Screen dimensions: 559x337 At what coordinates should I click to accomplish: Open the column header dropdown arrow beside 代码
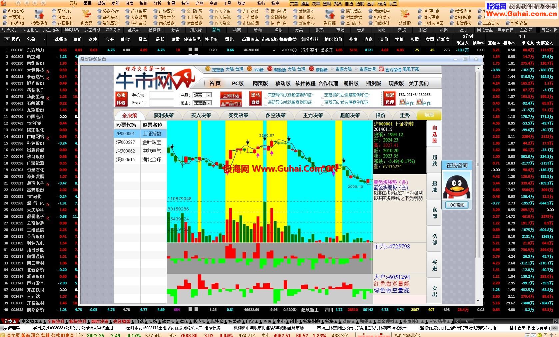[x=6, y=39]
